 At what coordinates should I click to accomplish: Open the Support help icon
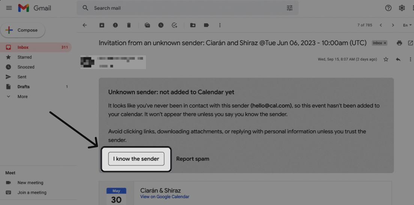388,8
